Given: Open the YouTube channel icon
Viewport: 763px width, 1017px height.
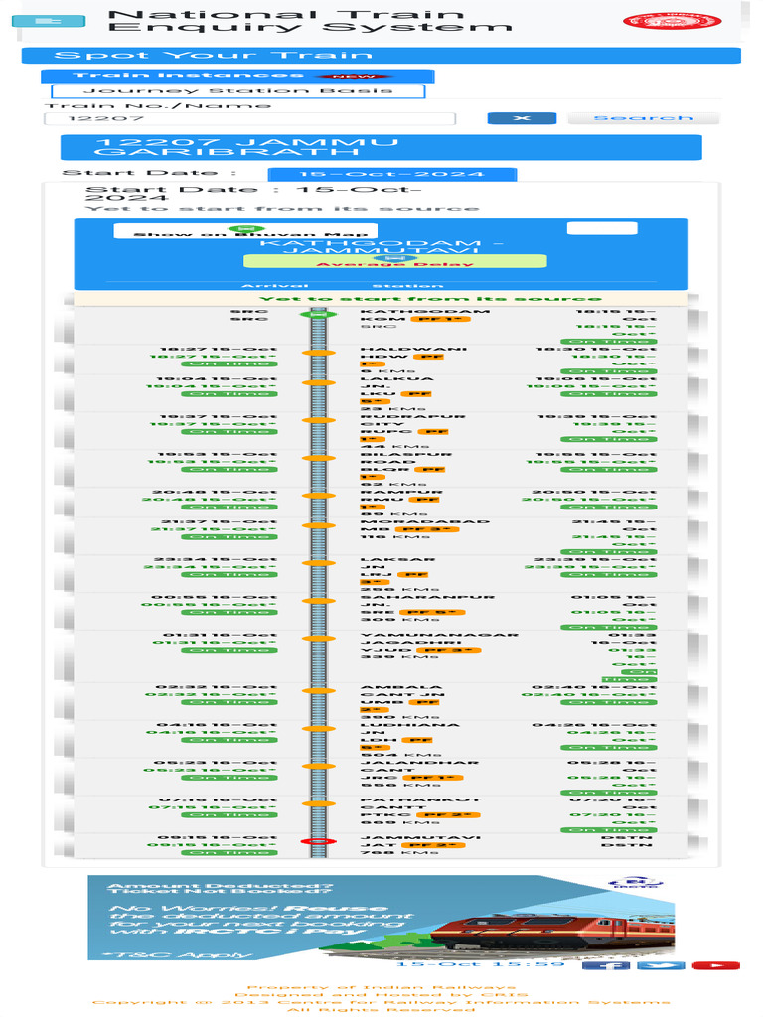Looking at the screenshot, I should click(x=715, y=965).
